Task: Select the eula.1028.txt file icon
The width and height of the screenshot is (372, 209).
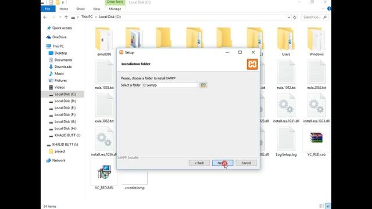Action: [104, 72]
